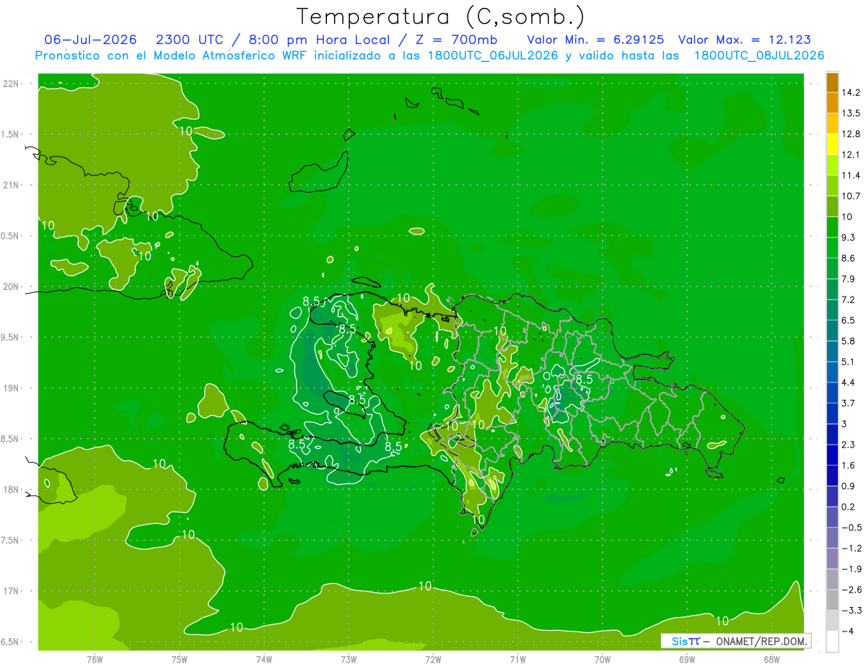This screenshot has height=669, width=866.
Task: Click the longitude axis label "68W"
Action: coord(771,660)
